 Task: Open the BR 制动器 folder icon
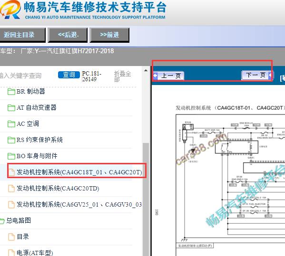[x=11, y=92]
